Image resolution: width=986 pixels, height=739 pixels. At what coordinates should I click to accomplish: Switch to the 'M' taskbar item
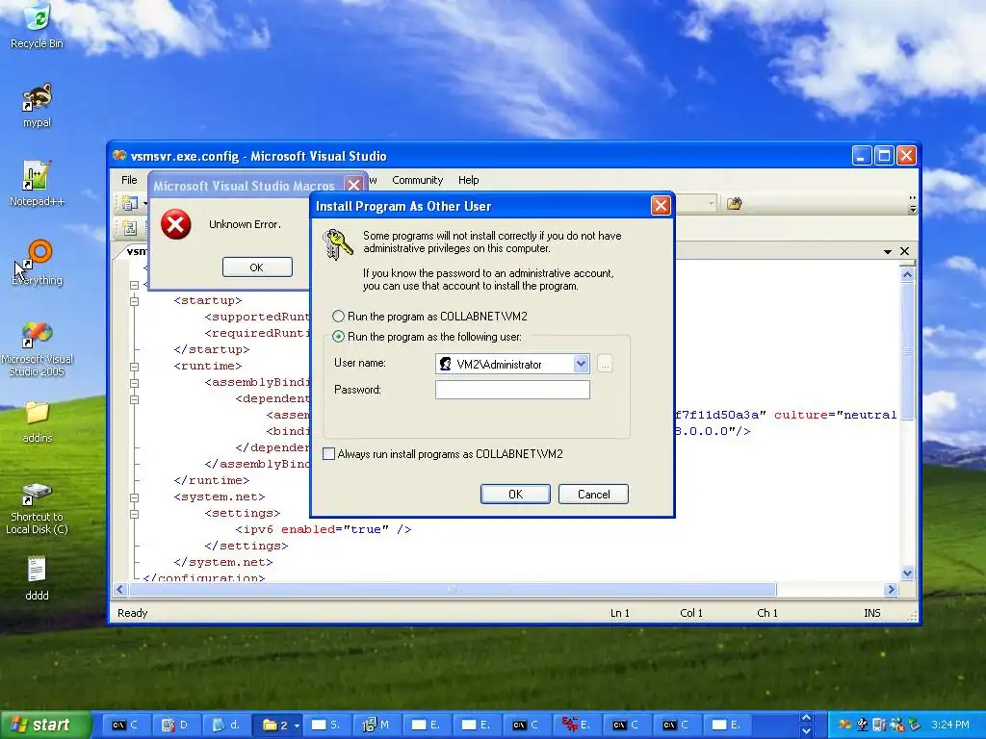(376, 725)
